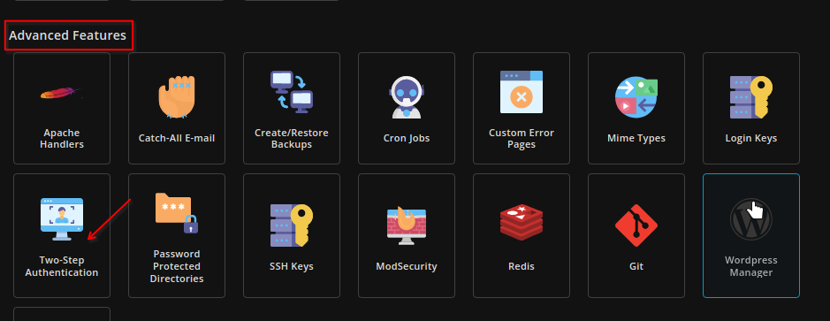Click the ModSecurity label
830x321 pixels.
[407, 266]
